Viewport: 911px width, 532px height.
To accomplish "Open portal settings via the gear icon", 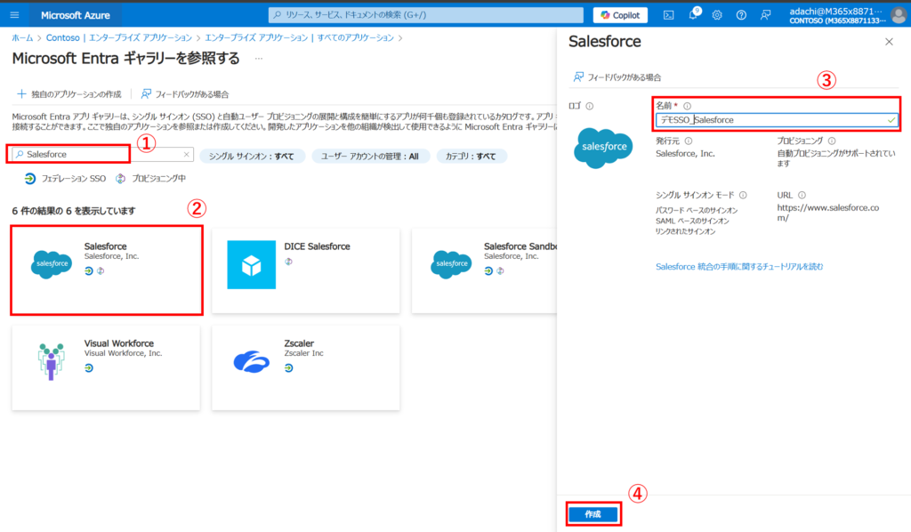I will 717,15.
